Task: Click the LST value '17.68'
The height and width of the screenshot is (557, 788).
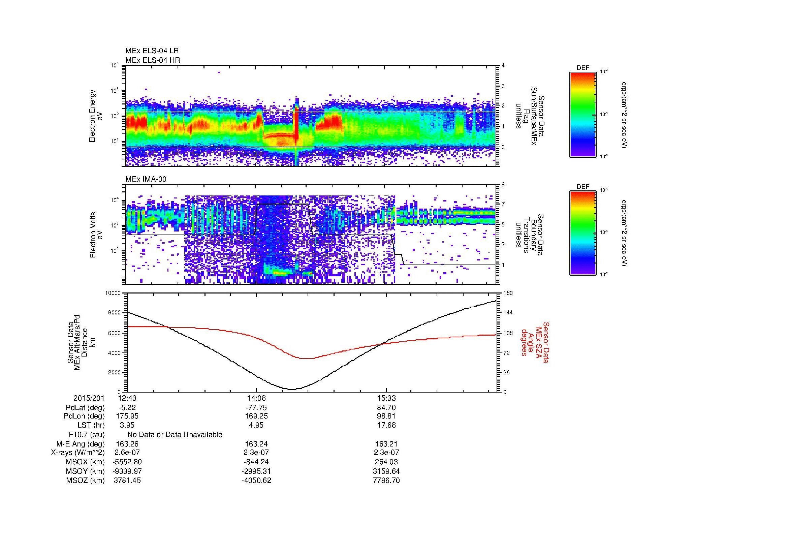Action: tap(386, 426)
